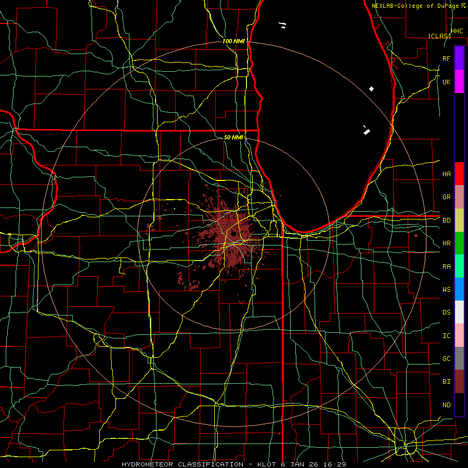Click the HA legend label
This screenshot has height=468, width=468.
[447, 174]
